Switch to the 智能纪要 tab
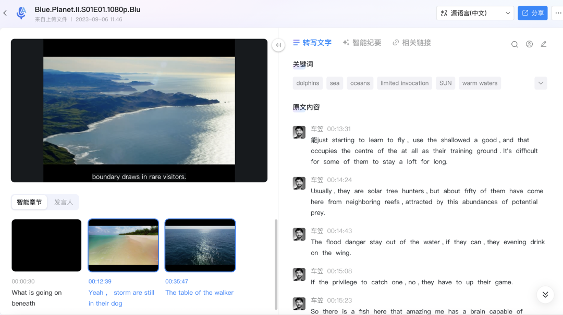563x315 pixels. point(362,43)
